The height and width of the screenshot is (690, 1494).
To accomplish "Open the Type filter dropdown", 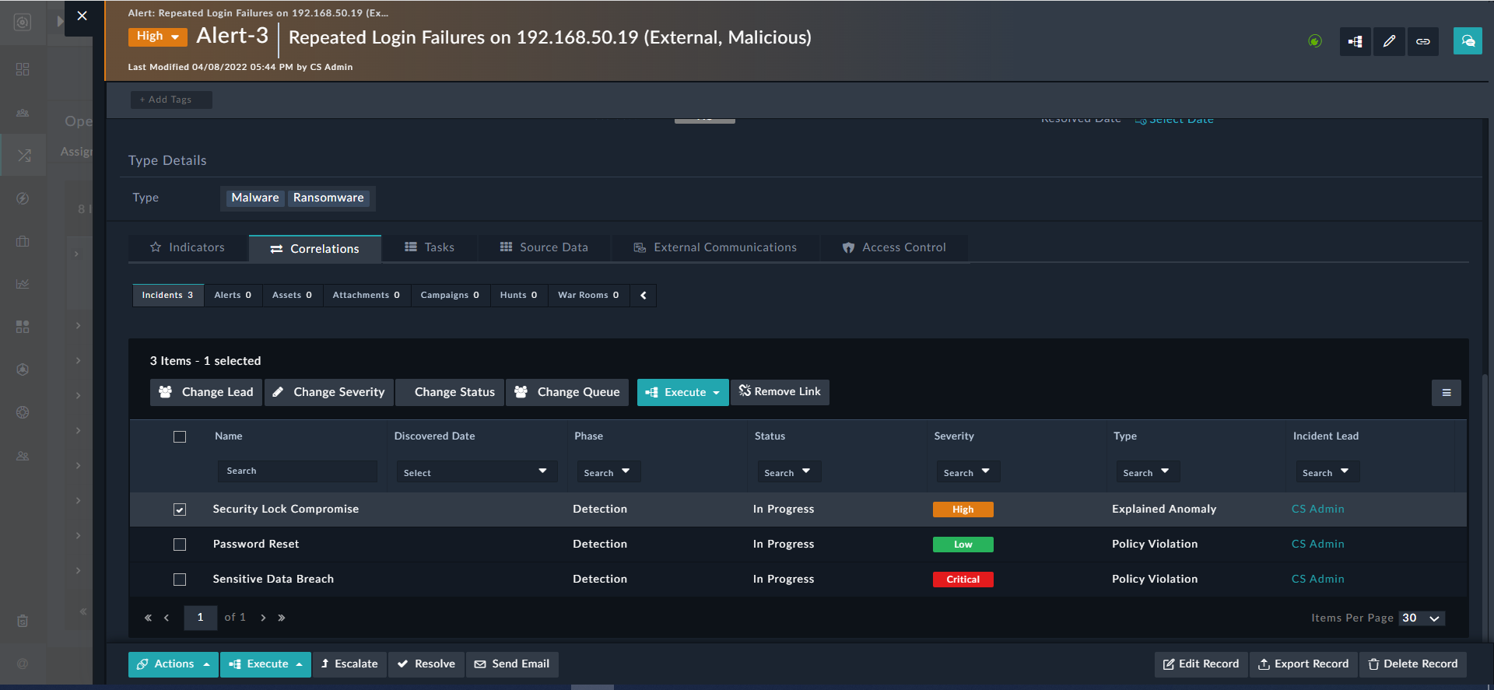I will click(x=1148, y=472).
